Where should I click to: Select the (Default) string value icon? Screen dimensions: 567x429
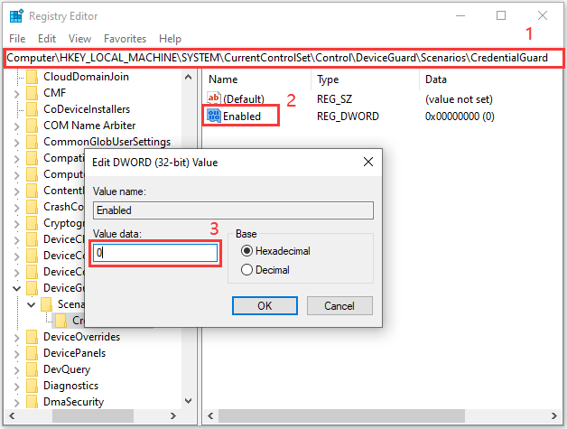coord(213,98)
